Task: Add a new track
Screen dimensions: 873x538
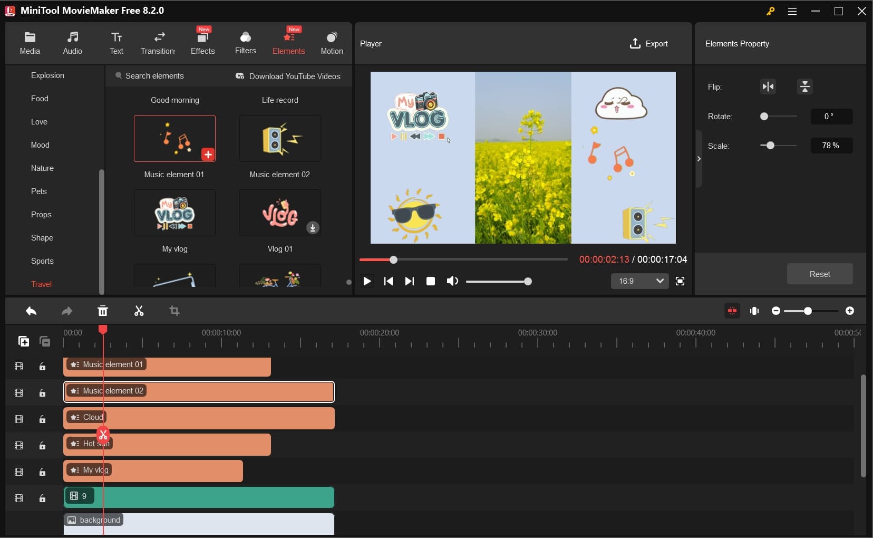Action: pyautogui.click(x=24, y=341)
